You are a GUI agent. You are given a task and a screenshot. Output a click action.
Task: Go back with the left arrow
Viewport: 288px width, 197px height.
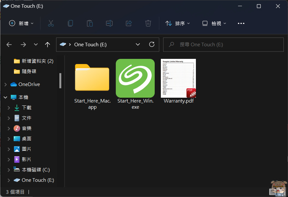pyautogui.click(x=9, y=45)
